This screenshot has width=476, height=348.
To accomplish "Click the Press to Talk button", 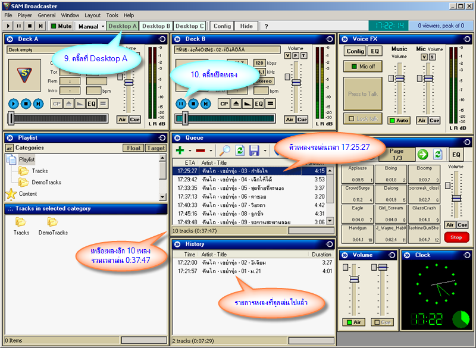I will click(x=363, y=94).
